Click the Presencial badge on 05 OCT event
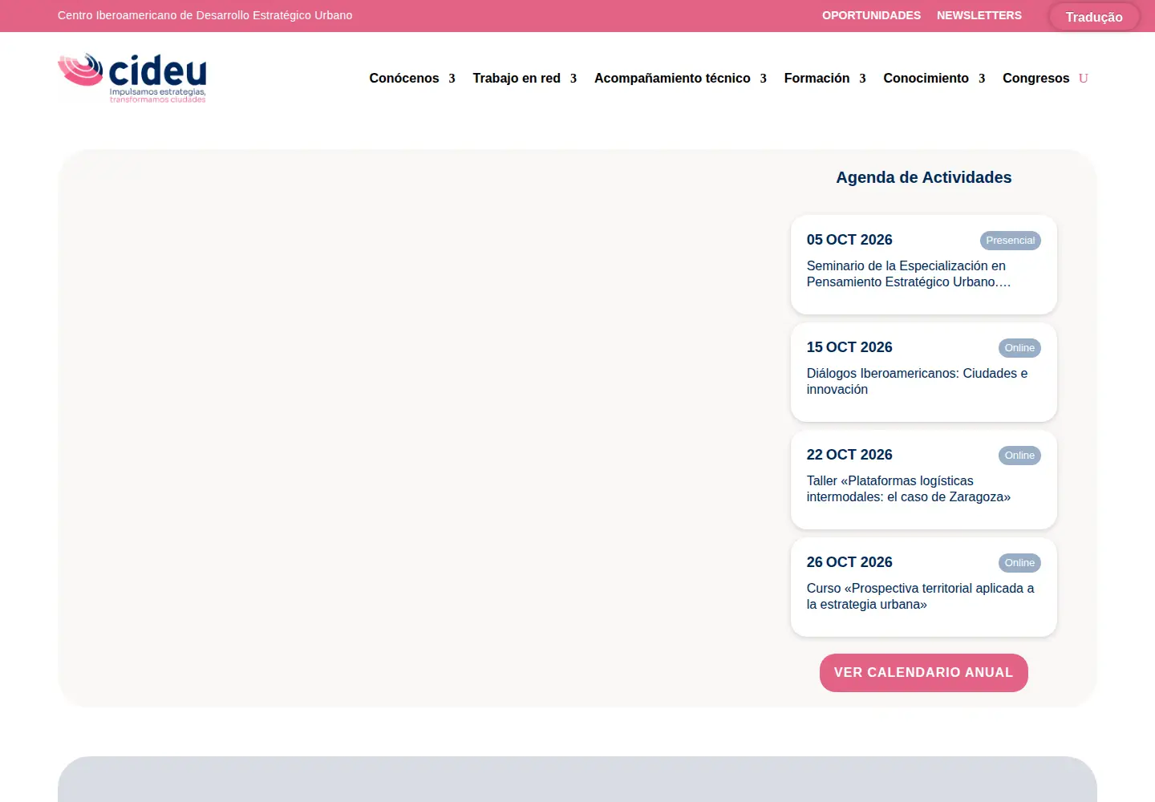 (1010, 241)
